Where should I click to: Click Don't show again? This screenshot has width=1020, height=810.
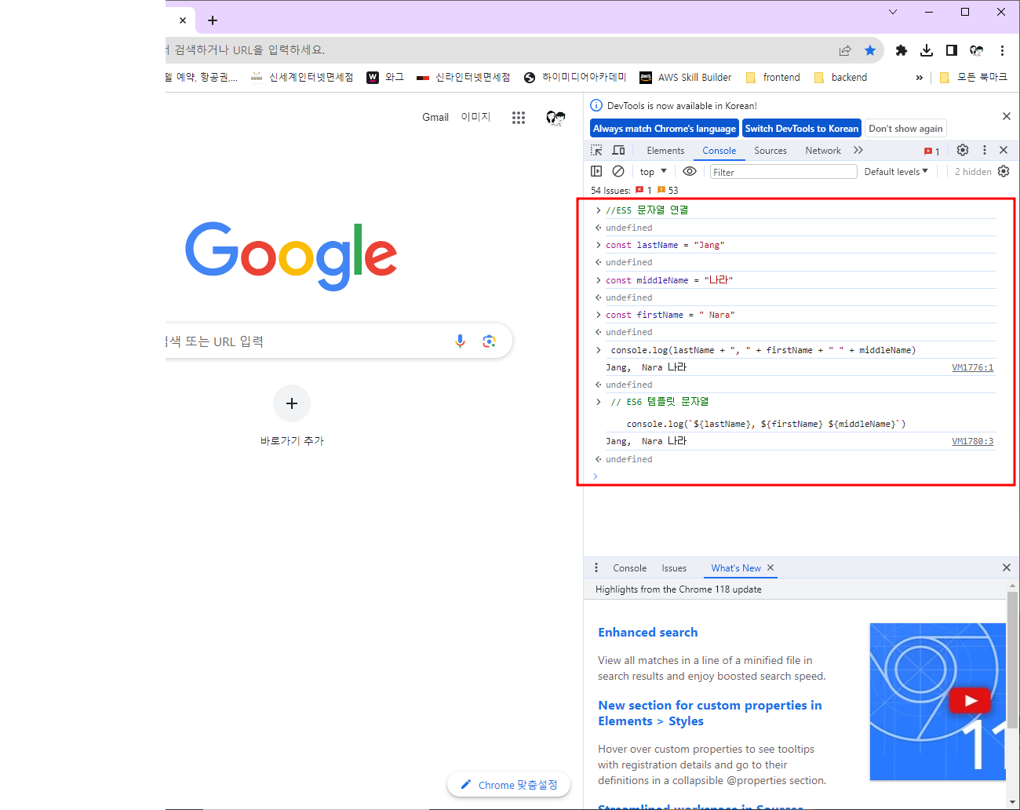click(x=905, y=129)
